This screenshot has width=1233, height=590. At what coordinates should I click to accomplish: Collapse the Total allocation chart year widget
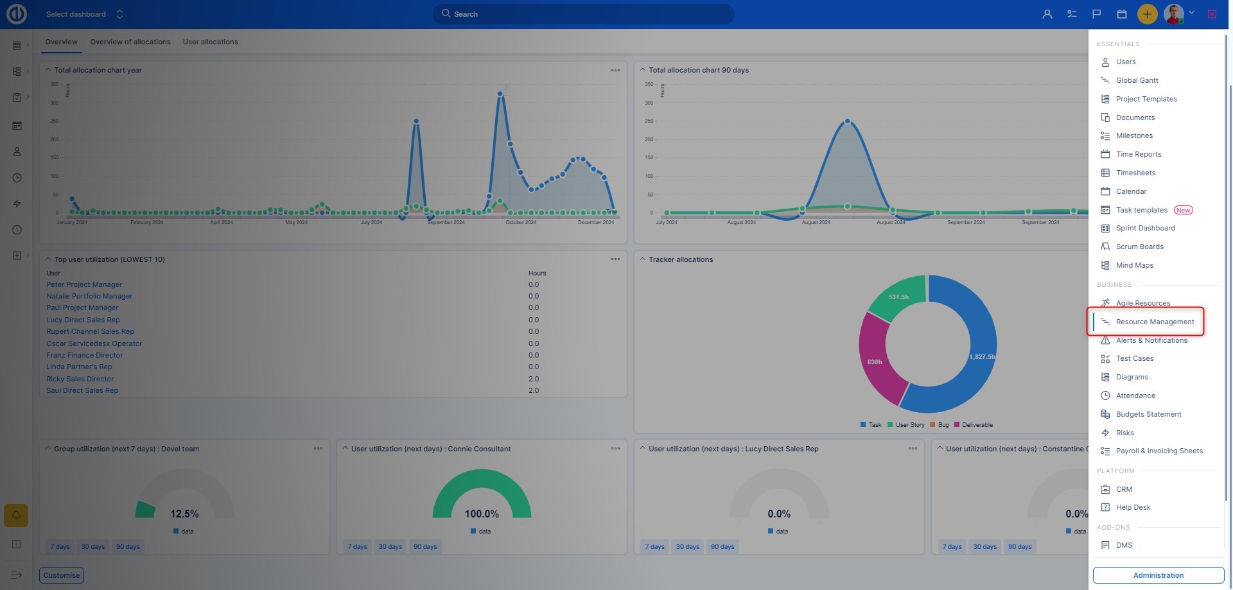48,70
